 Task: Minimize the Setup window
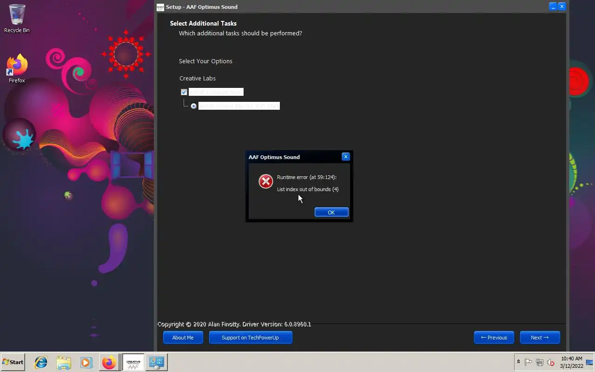pyautogui.click(x=553, y=7)
